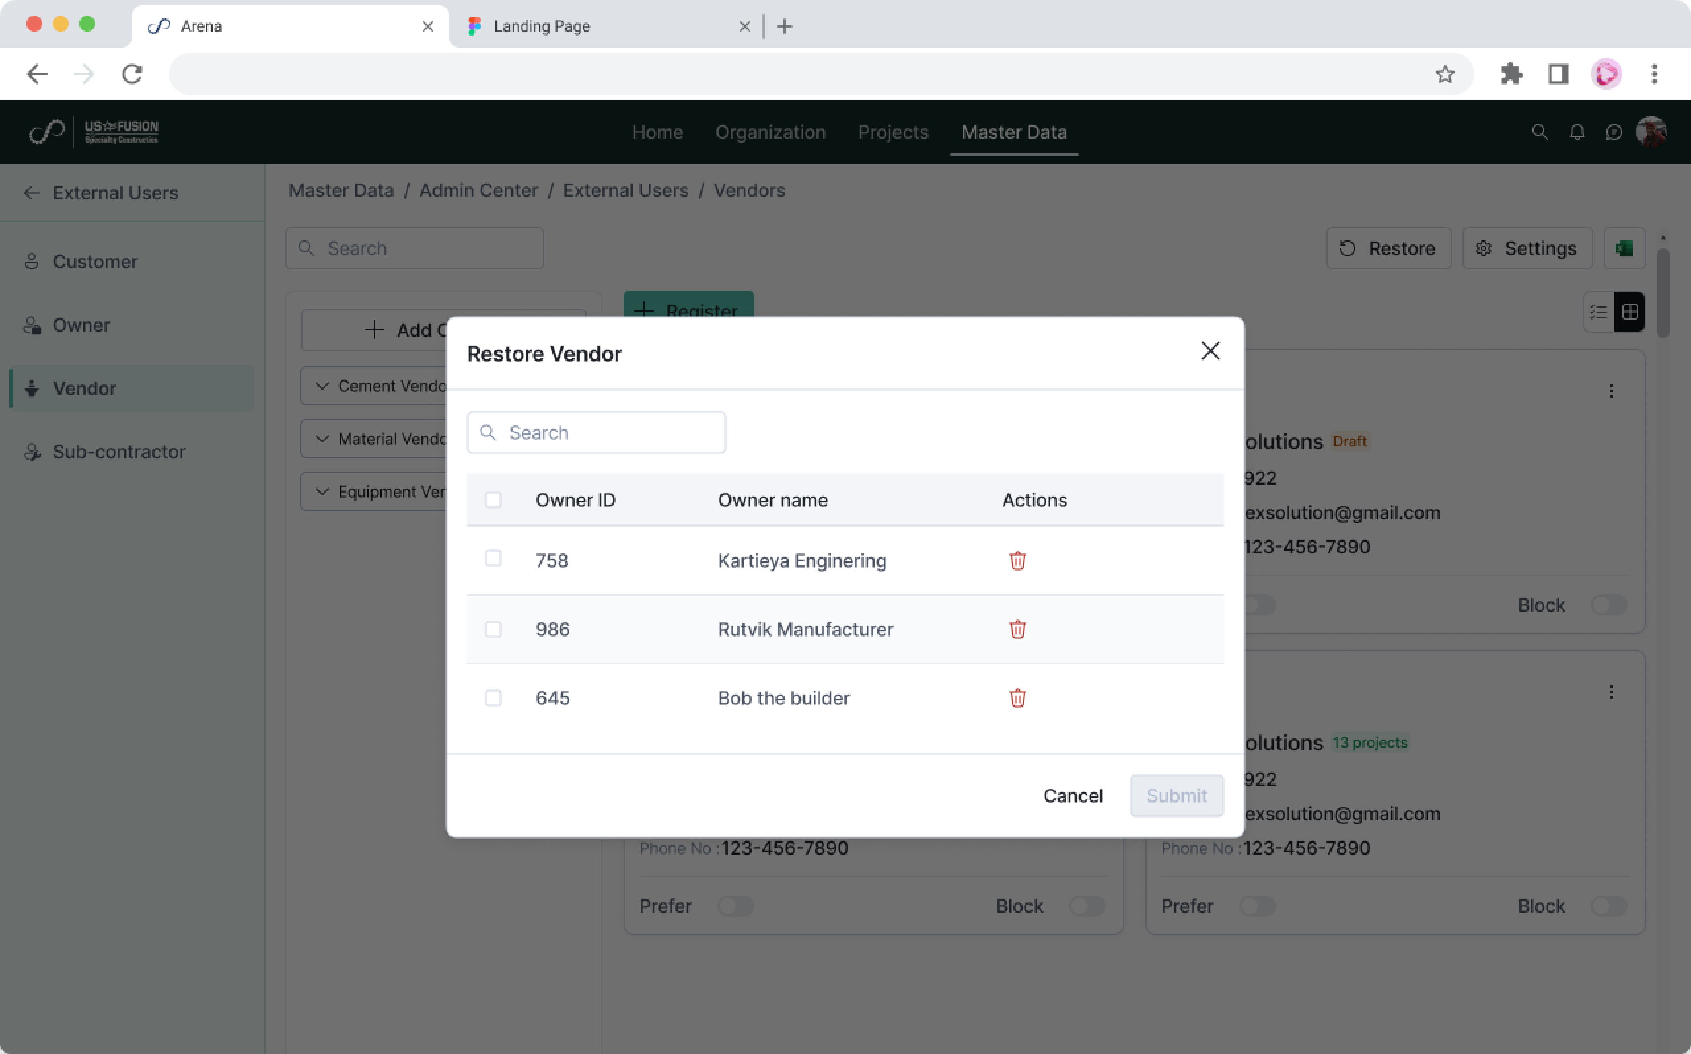Expand Cement Vendor category chevron
Image resolution: width=1691 pixels, height=1054 pixels.
[322, 386]
